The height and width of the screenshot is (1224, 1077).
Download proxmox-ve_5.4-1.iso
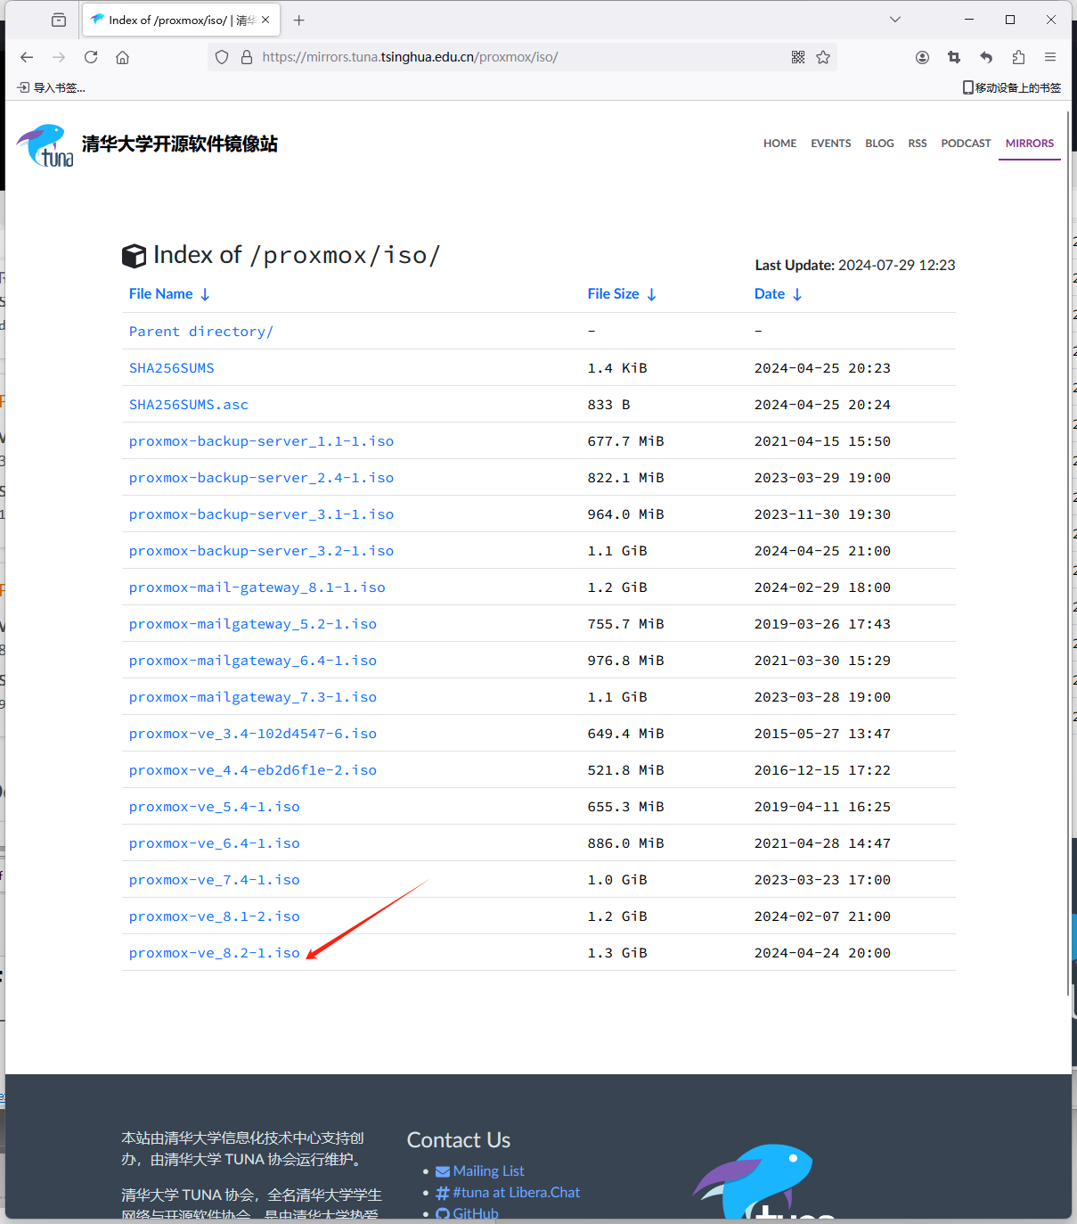pos(215,807)
